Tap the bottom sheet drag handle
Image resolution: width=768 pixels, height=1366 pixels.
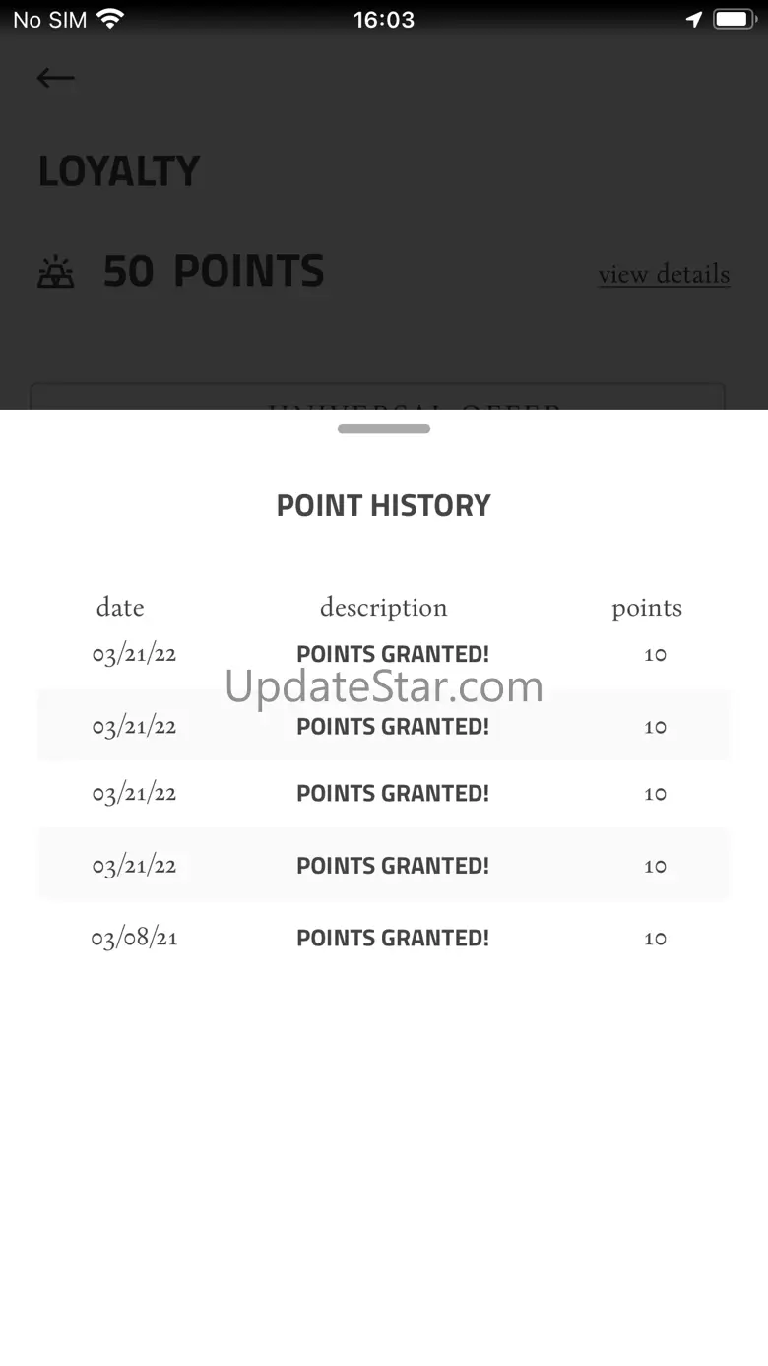coord(384,429)
